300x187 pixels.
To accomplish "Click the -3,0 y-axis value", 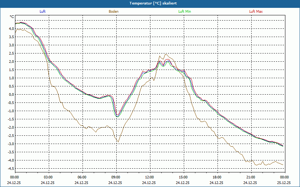I will click(10, 144).
